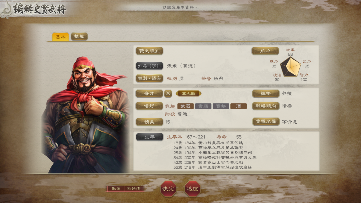Open the 重視名聲 setting selector
Image resolution: width=361 pixels, height=203 pixels.
(x=266, y=122)
